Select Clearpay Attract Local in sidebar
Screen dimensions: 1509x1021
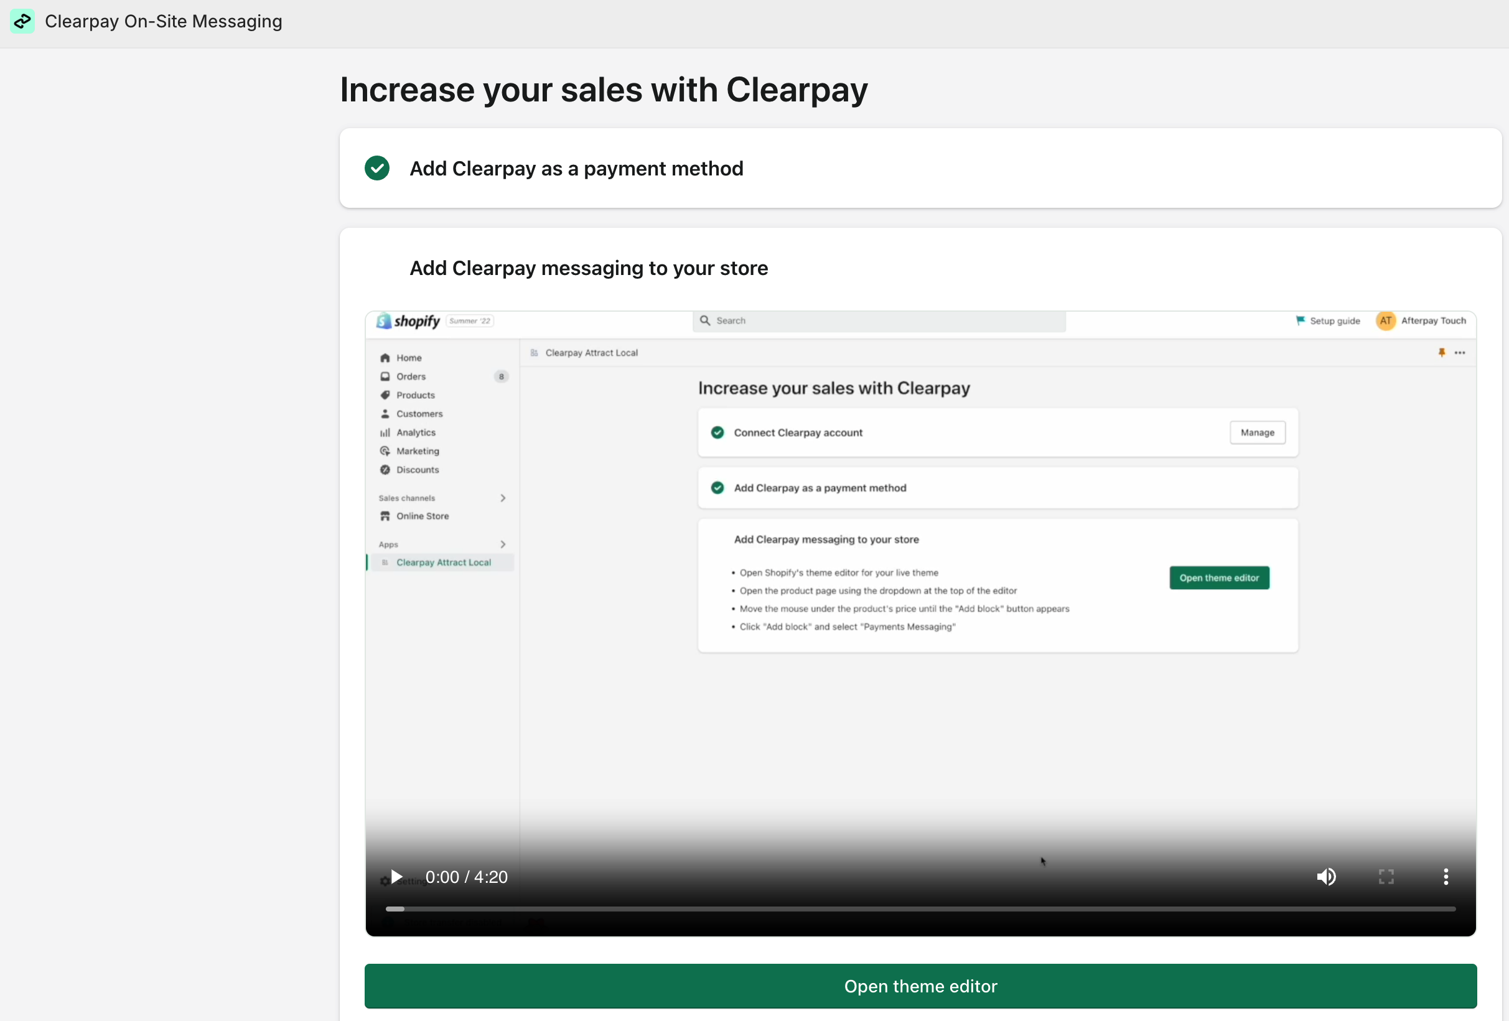pyautogui.click(x=444, y=562)
